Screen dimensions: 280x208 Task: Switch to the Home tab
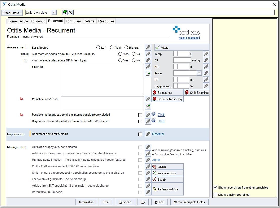12,21
